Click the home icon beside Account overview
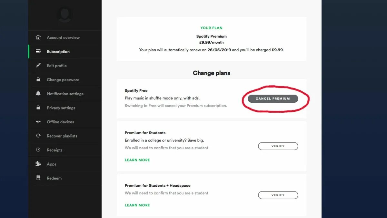 [38, 37]
